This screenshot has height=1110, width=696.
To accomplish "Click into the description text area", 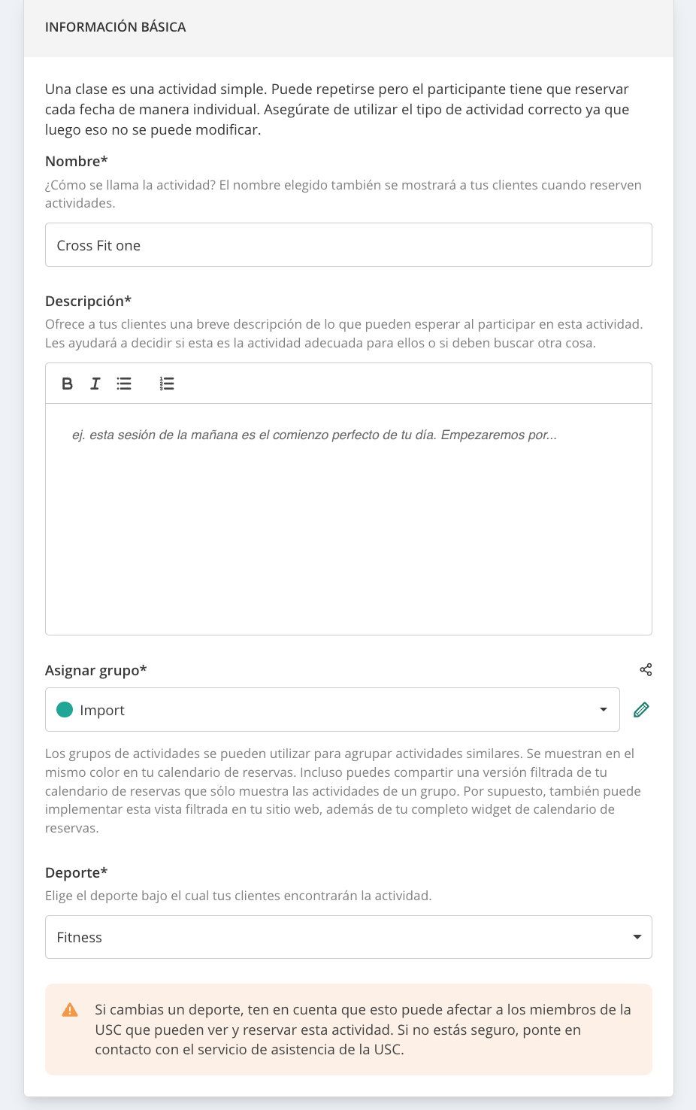I will (x=349, y=519).
